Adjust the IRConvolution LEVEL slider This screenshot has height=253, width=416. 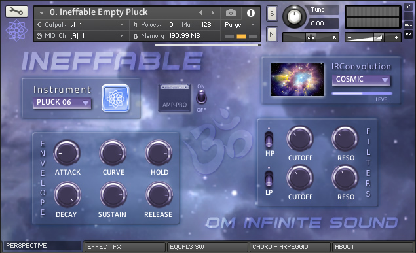[x=362, y=93]
